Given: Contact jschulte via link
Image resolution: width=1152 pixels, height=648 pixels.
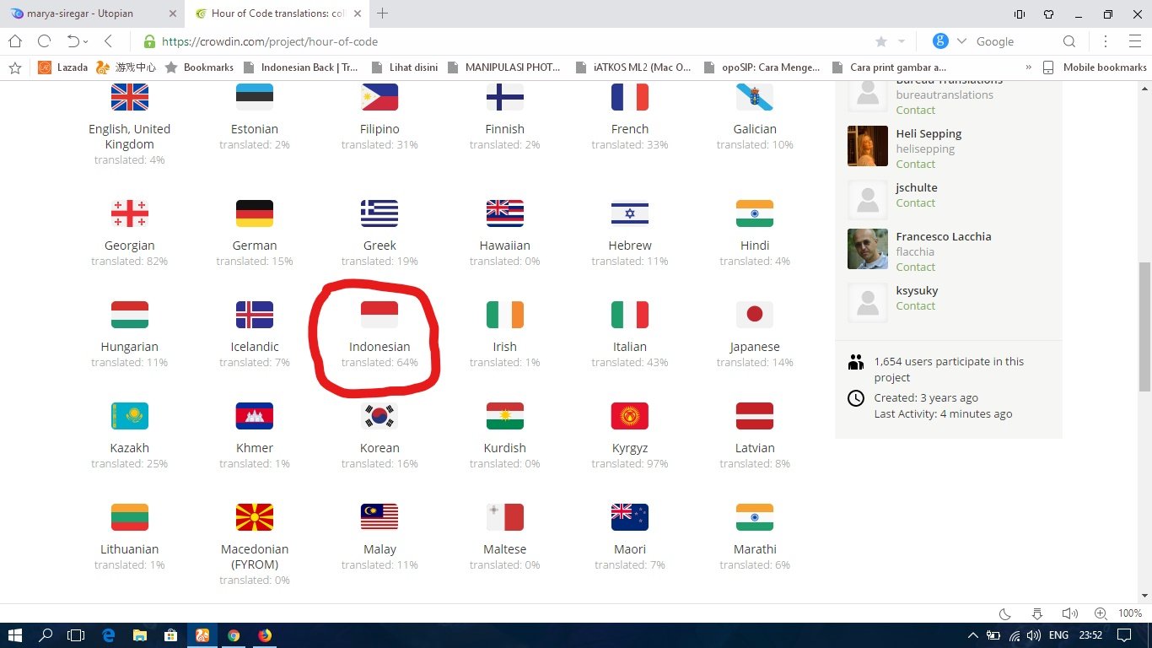Looking at the screenshot, I should pos(916,202).
